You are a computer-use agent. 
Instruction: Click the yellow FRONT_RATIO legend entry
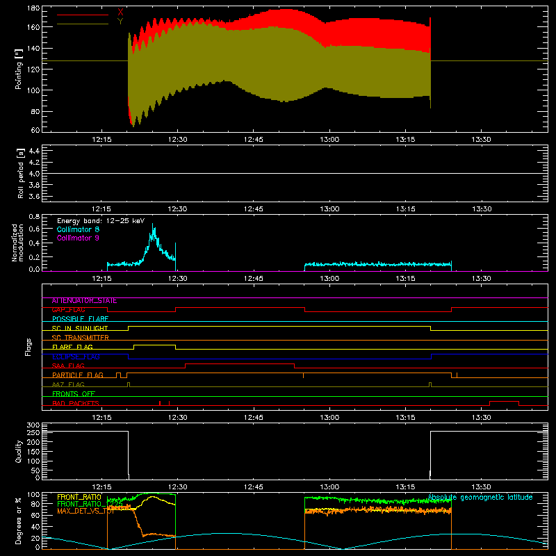[x=79, y=497]
